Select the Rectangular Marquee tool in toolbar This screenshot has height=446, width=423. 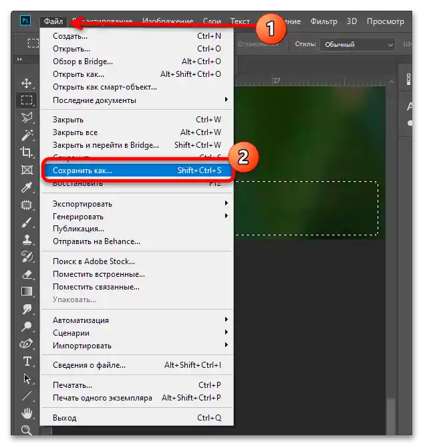click(27, 100)
